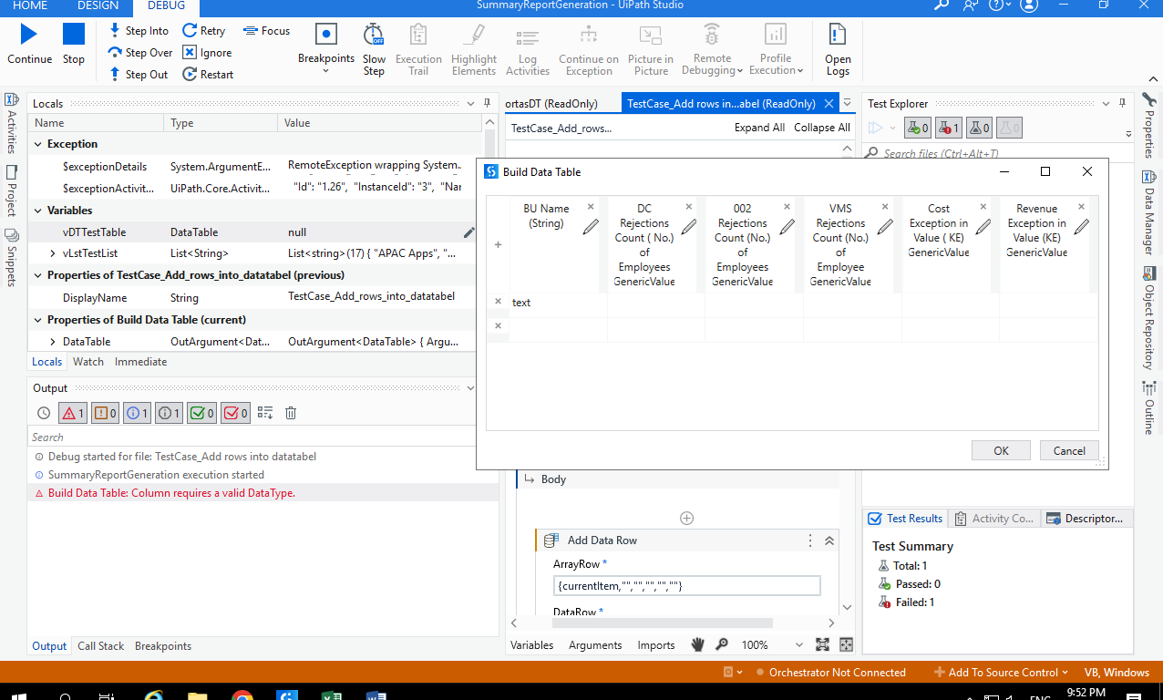This screenshot has width=1163, height=700.
Task: Clear Output messages with the trash icon
Action: (x=290, y=413)
